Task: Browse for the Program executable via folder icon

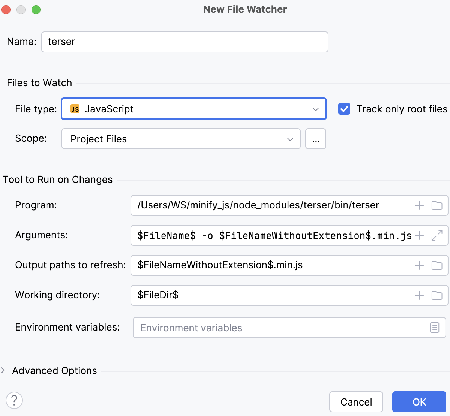Action: click(437, 205)
